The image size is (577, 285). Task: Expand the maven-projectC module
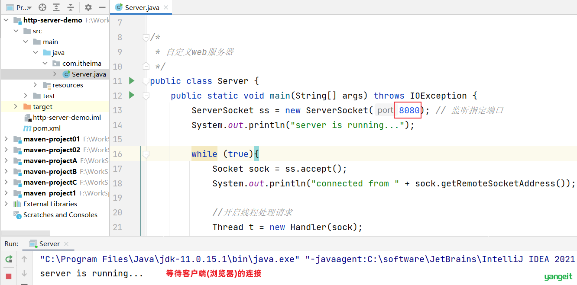click(x=6, y=183)
